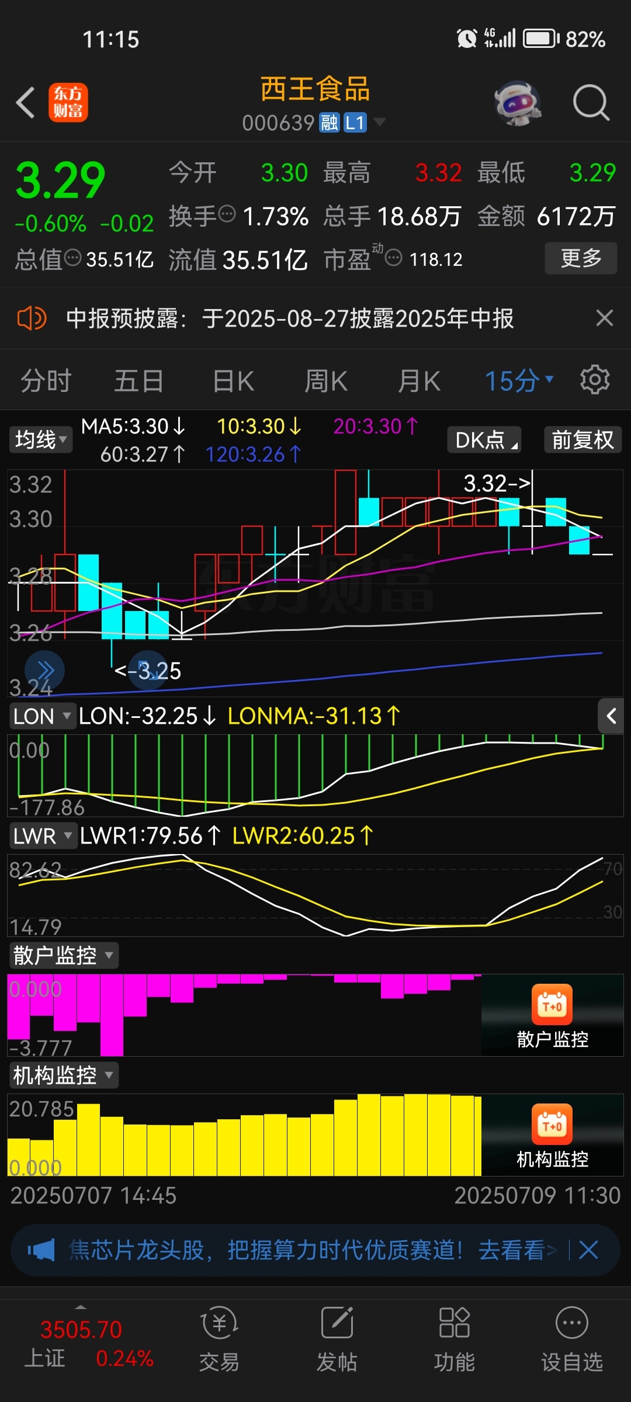Open the 机构监控 T+0 icon
Screen dimensions: 631x1402
point(552,1124)
